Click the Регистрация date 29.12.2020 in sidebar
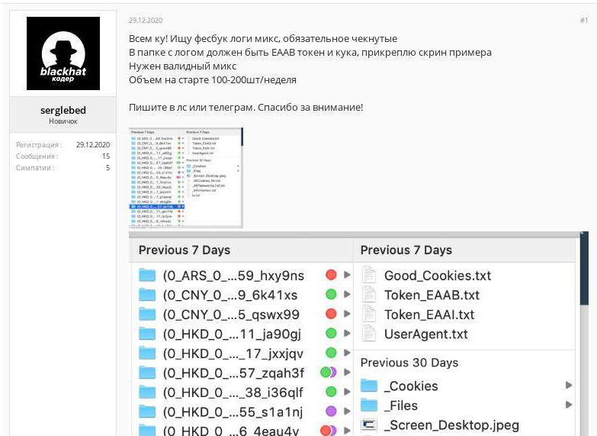597x436 pixels. click(x=93, y=145)
